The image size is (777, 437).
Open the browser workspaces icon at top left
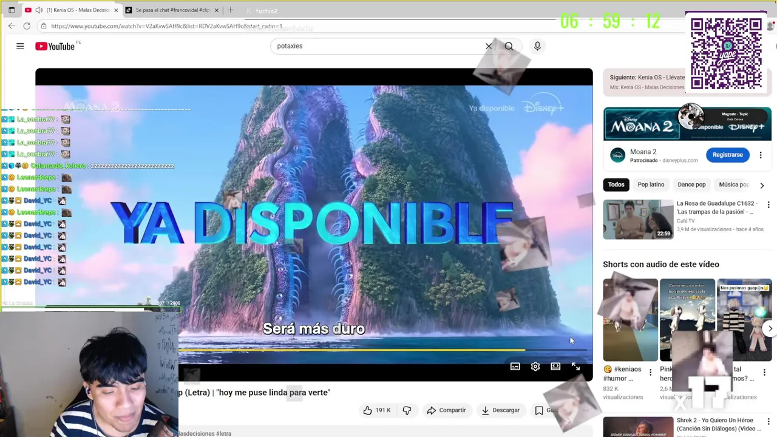[x=11, y=10]
